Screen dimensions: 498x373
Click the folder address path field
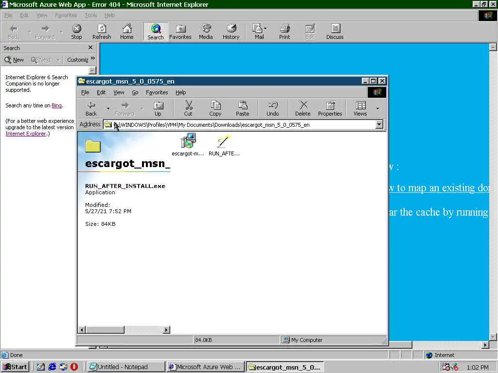(x=240, y=124)
